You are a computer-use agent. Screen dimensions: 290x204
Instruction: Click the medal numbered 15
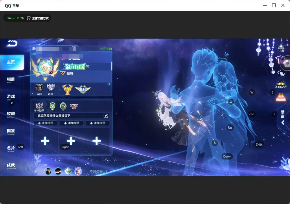(63, 106)
